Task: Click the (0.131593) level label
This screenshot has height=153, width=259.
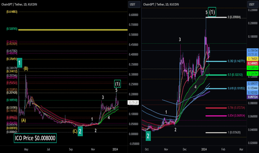Action: 12,108
